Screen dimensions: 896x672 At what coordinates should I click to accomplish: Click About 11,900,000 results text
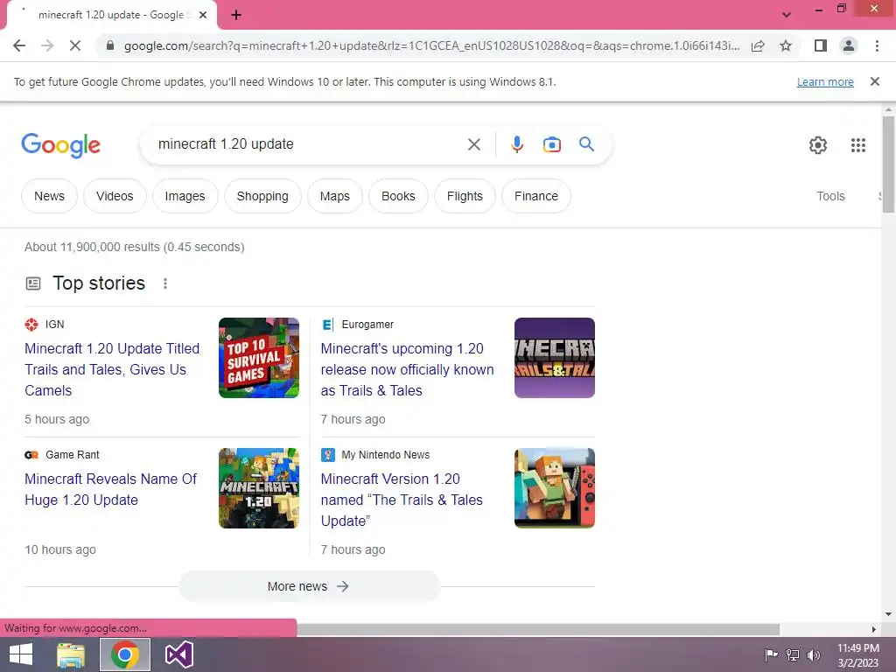[134, 247]
